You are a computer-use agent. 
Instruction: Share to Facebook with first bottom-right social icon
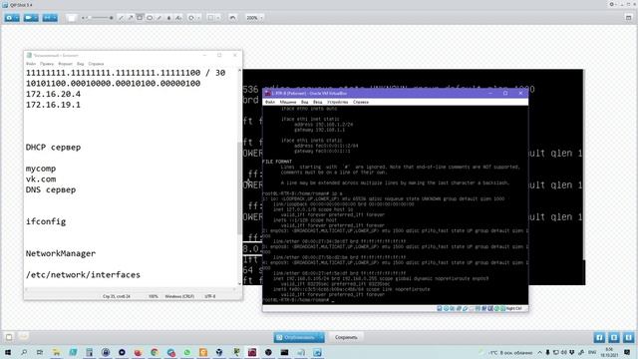coord(599,337)
